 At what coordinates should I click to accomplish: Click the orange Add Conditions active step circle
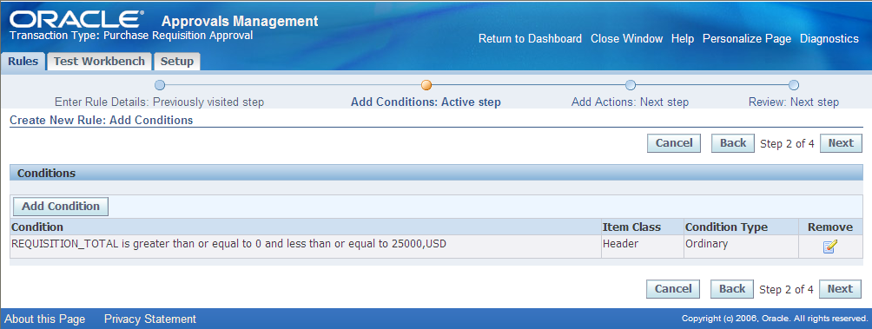point(426,85)
